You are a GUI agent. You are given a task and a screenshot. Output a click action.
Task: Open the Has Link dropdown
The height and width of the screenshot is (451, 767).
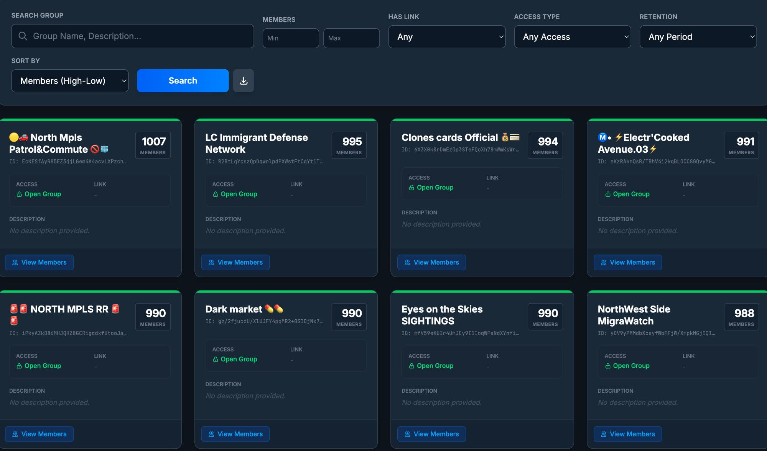click(447, 37)
